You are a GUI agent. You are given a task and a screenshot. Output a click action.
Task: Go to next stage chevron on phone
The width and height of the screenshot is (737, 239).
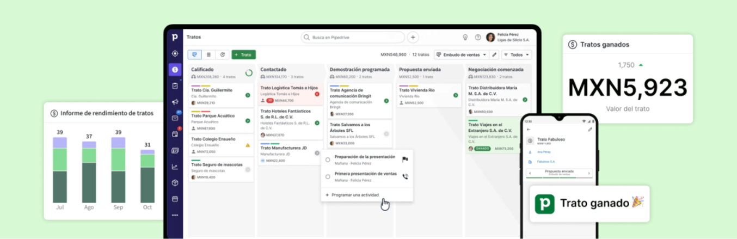click(589, 173)
